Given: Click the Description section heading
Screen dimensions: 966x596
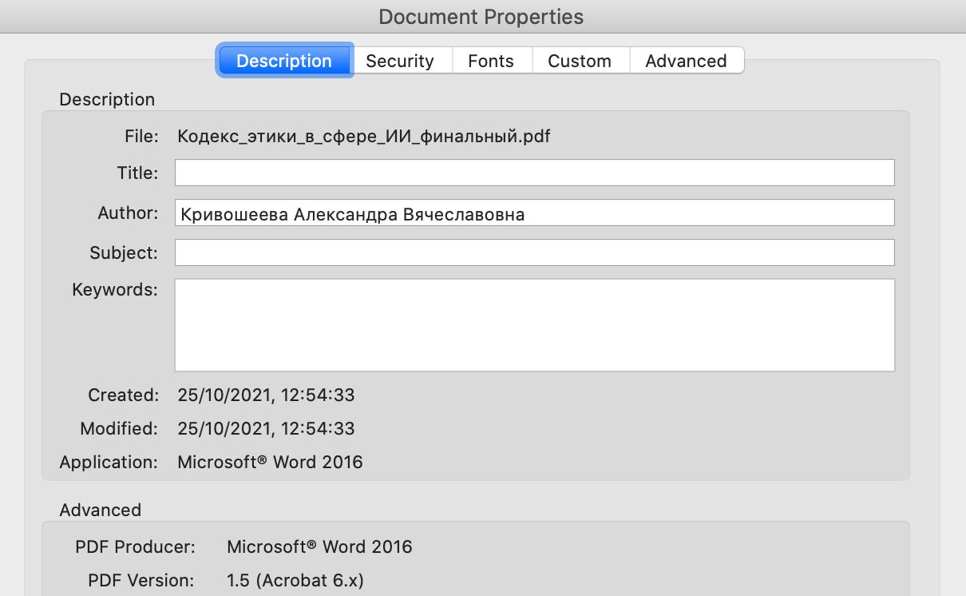Looking at the screenshot, I should tap(107, 99).
